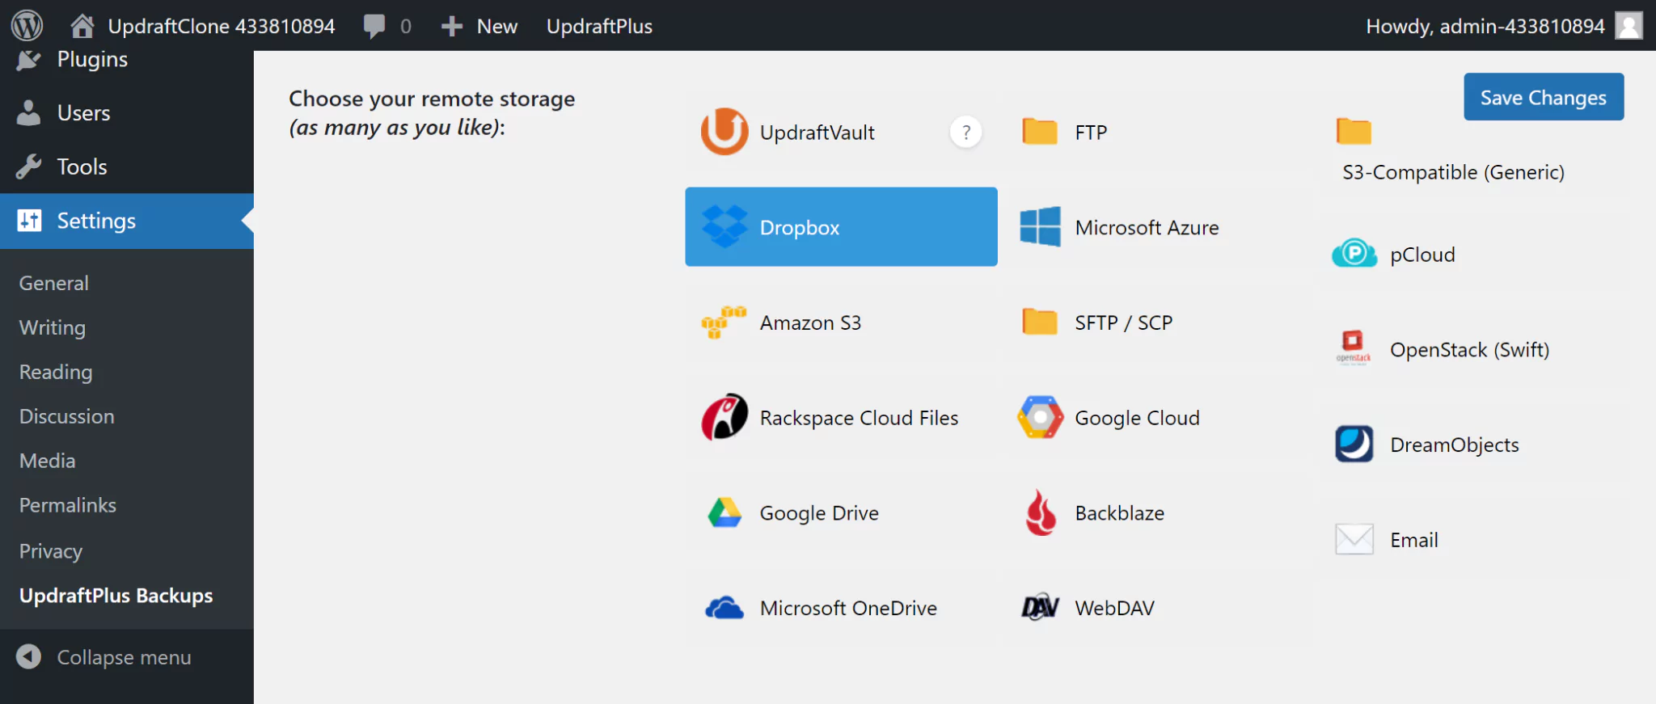Deselect the Dropbox storage label
Viewport: 1656px width, 704px height.
click(799, 228)
